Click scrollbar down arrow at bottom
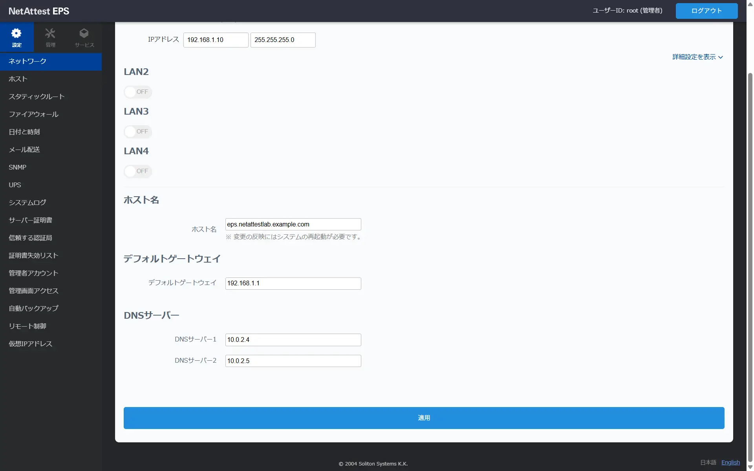This screenshot has height=471, width=754. [750, 467]
